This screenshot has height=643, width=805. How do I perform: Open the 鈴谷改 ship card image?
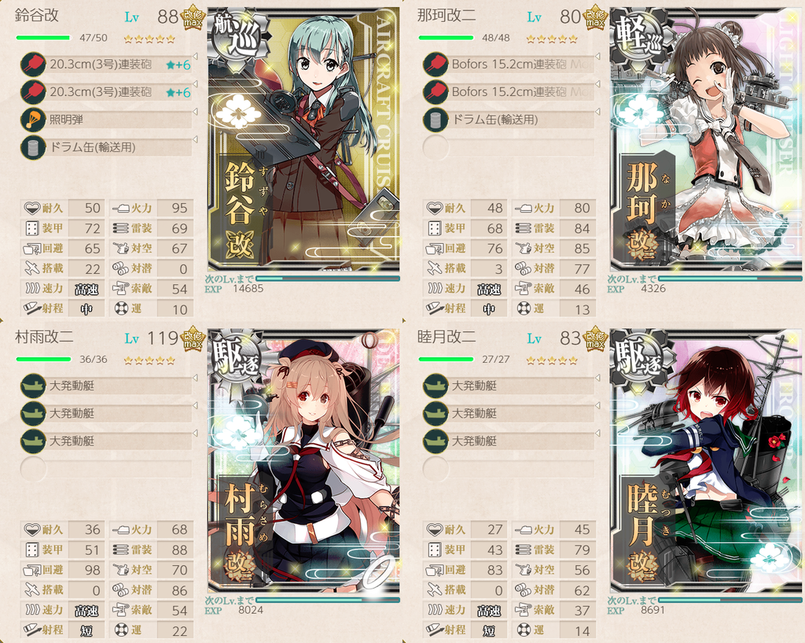[303, 139]
